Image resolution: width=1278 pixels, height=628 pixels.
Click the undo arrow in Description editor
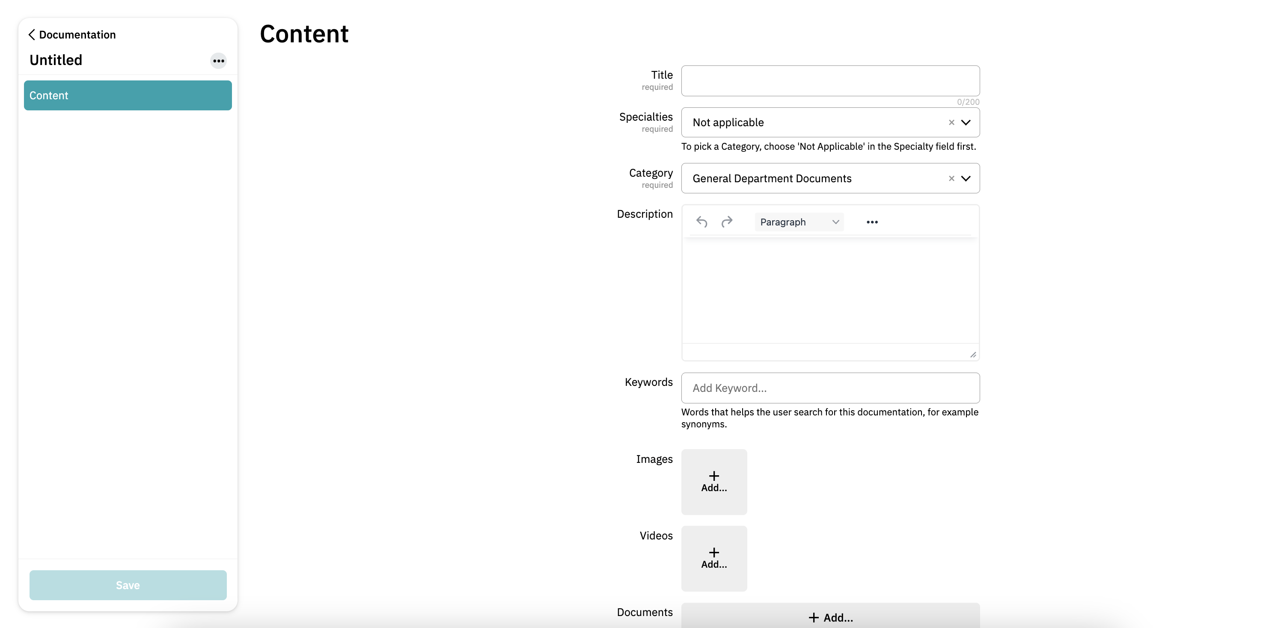tap(701, 222)
